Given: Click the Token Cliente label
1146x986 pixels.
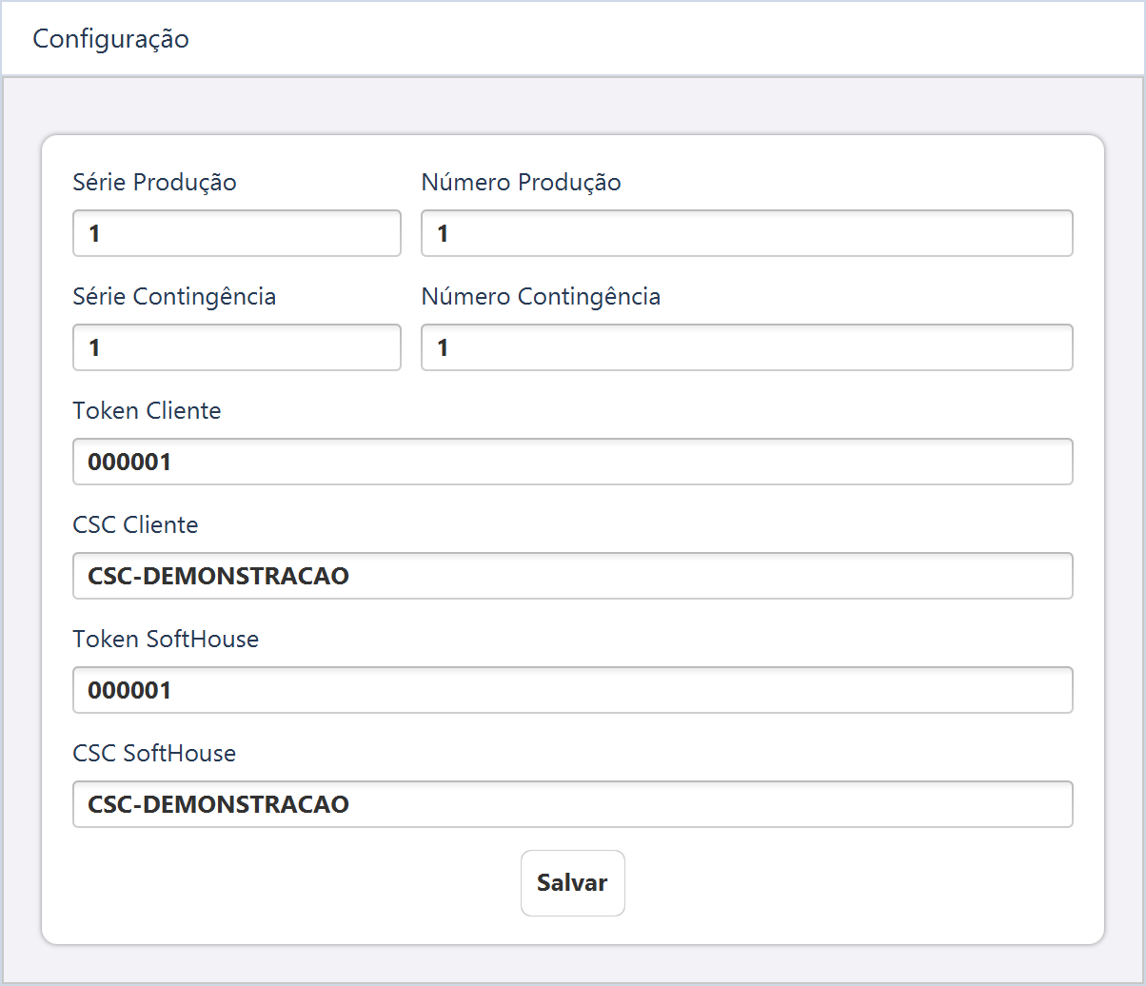Looking at the screenshot, I should [147, 410].
